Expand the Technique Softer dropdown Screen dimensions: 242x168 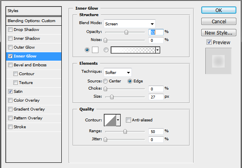tap(118, 72)
